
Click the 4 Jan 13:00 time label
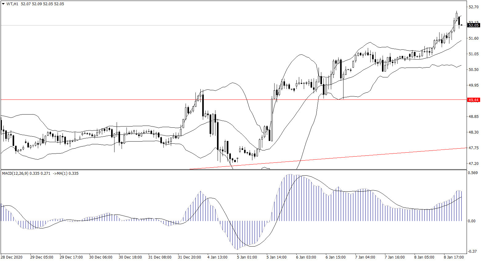pyautogui.click(x=217, y=257)
